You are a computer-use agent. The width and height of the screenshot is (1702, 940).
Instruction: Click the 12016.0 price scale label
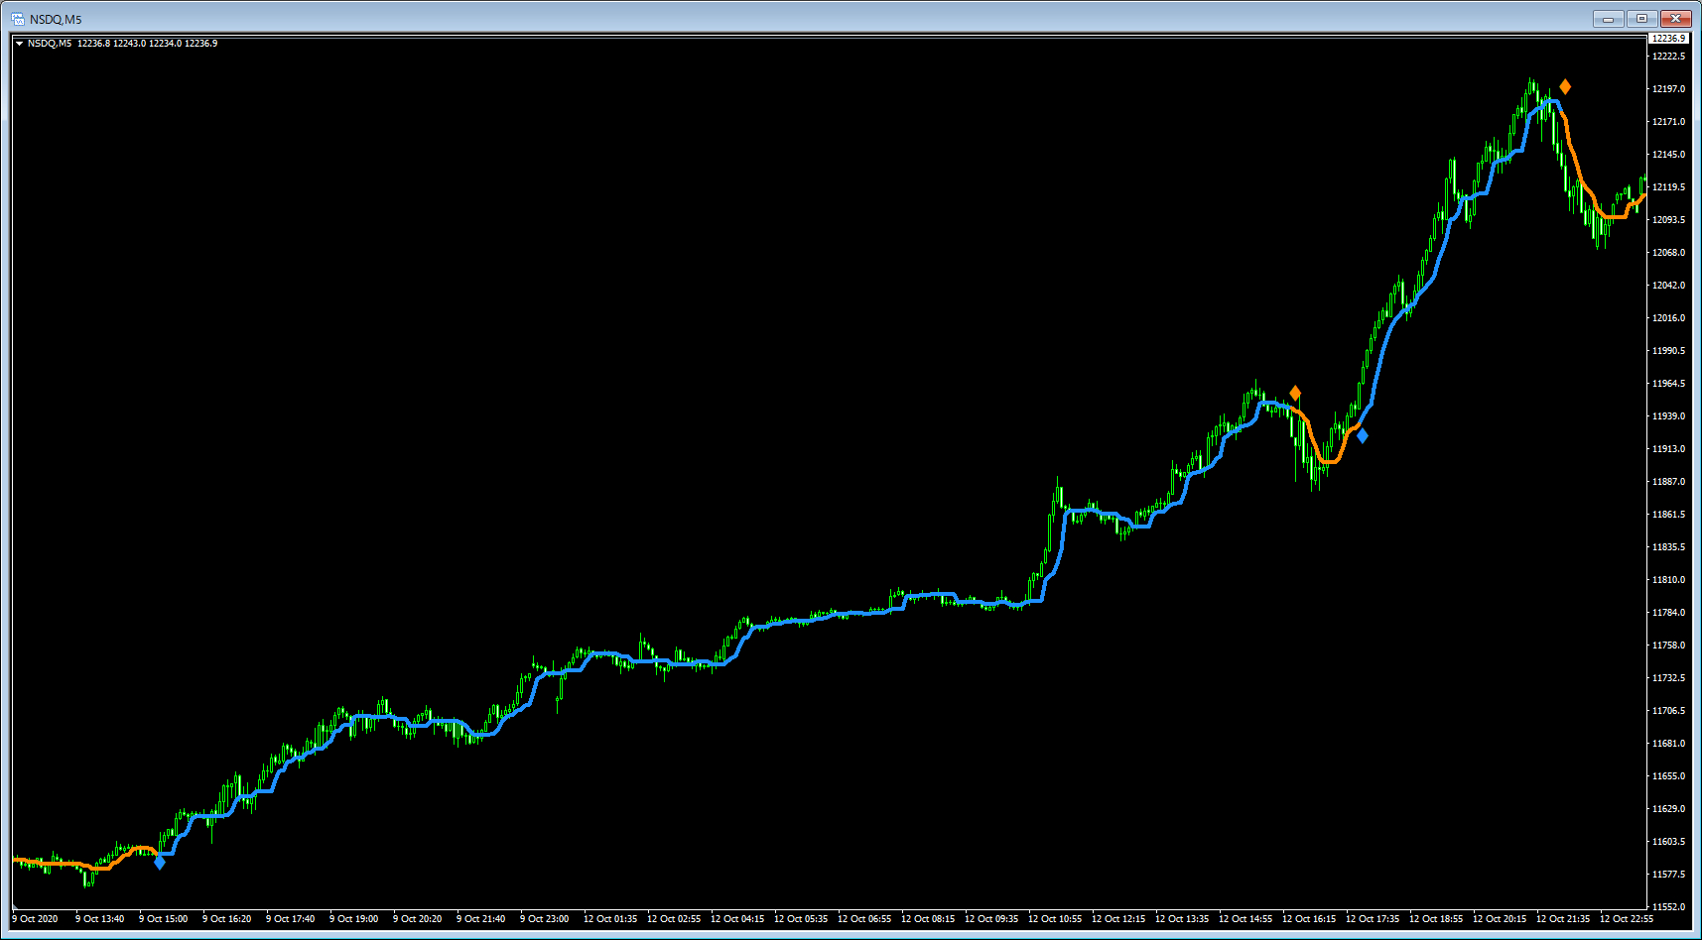1668,318
